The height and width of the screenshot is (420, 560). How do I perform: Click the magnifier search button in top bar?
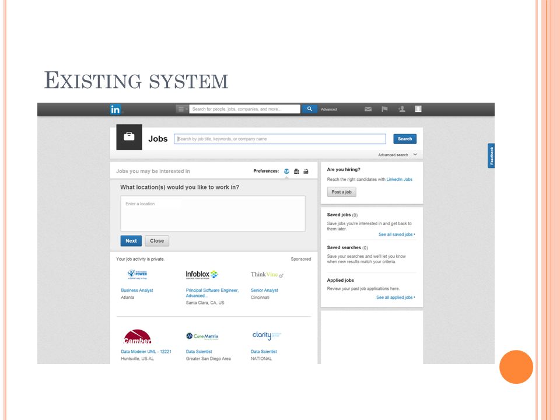[x=310, y=109]
